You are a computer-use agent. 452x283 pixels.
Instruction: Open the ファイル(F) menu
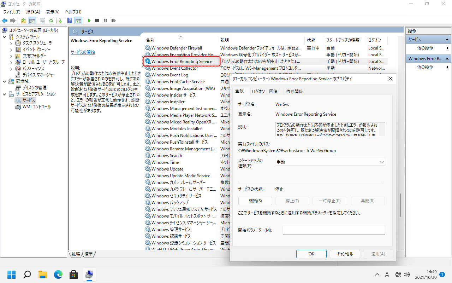(12, 12)
